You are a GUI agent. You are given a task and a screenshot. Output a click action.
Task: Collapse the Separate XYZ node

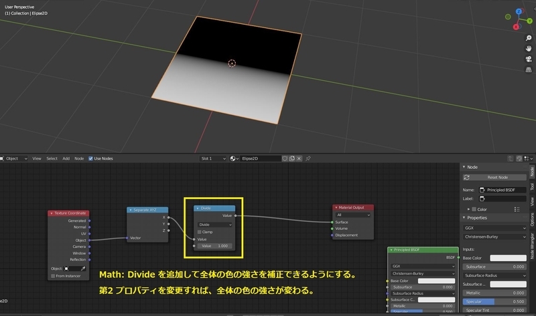click(x=131, y=210)
